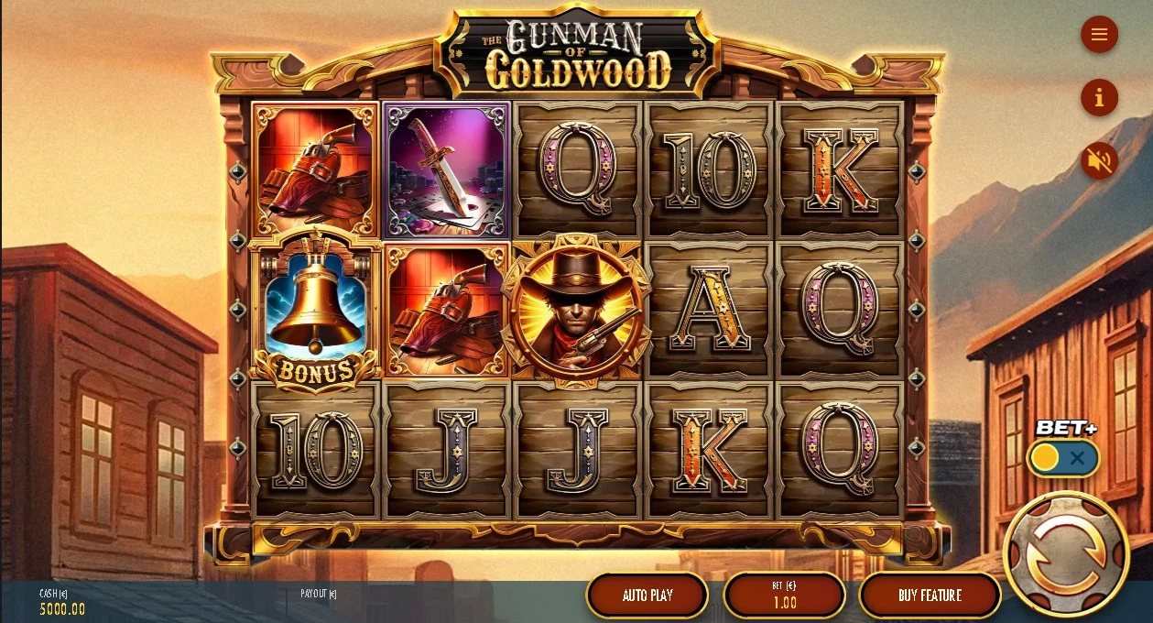Click the top-left revolver holster symbol
The height and width of the screenshot is (623, 1153).
315,171
